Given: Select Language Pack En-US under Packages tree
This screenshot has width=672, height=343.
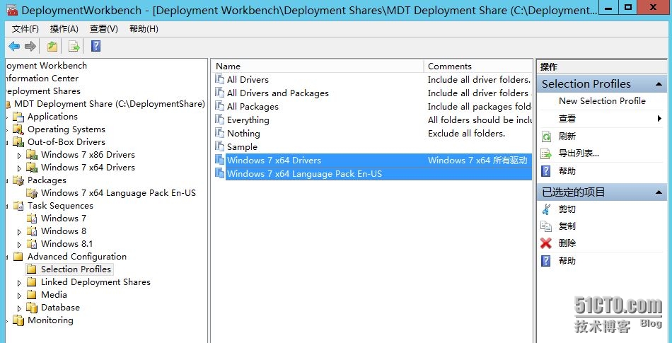Looking at the screenshot, I should 118,193.
